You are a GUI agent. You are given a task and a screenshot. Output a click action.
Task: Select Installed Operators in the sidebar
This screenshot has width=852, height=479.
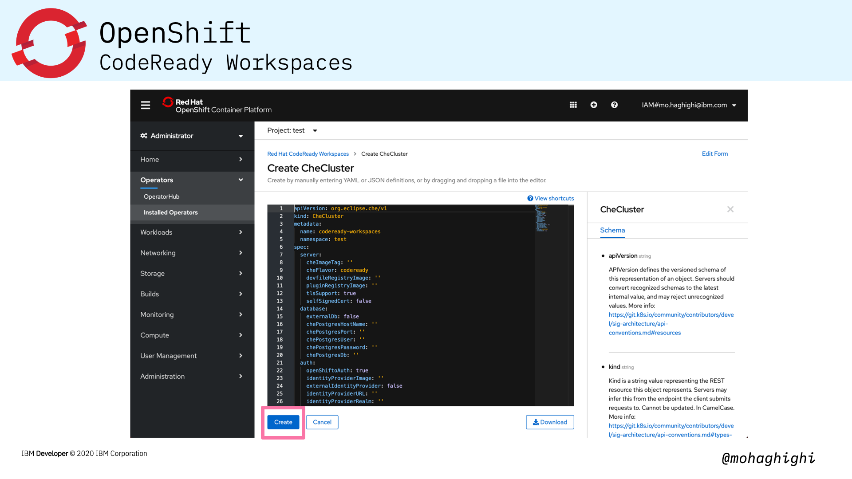(171, 212)
